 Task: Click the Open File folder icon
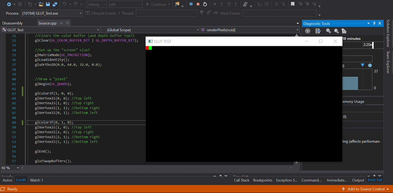(x=41, y=5)
